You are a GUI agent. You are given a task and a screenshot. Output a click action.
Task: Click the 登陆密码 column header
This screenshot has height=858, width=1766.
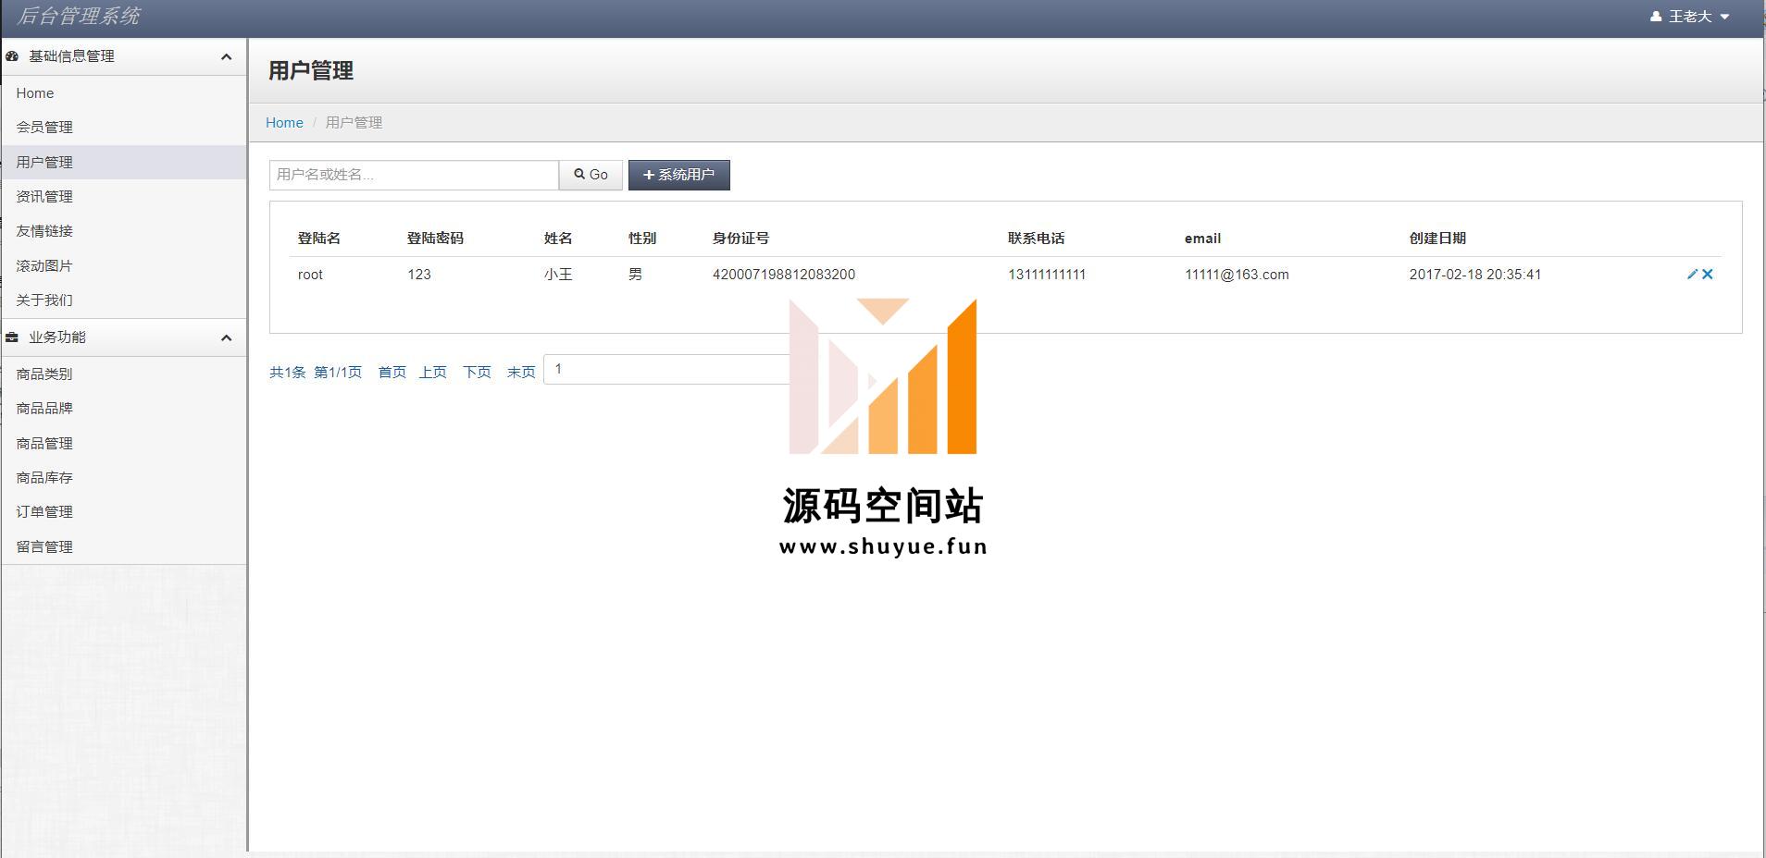point(435,238)
